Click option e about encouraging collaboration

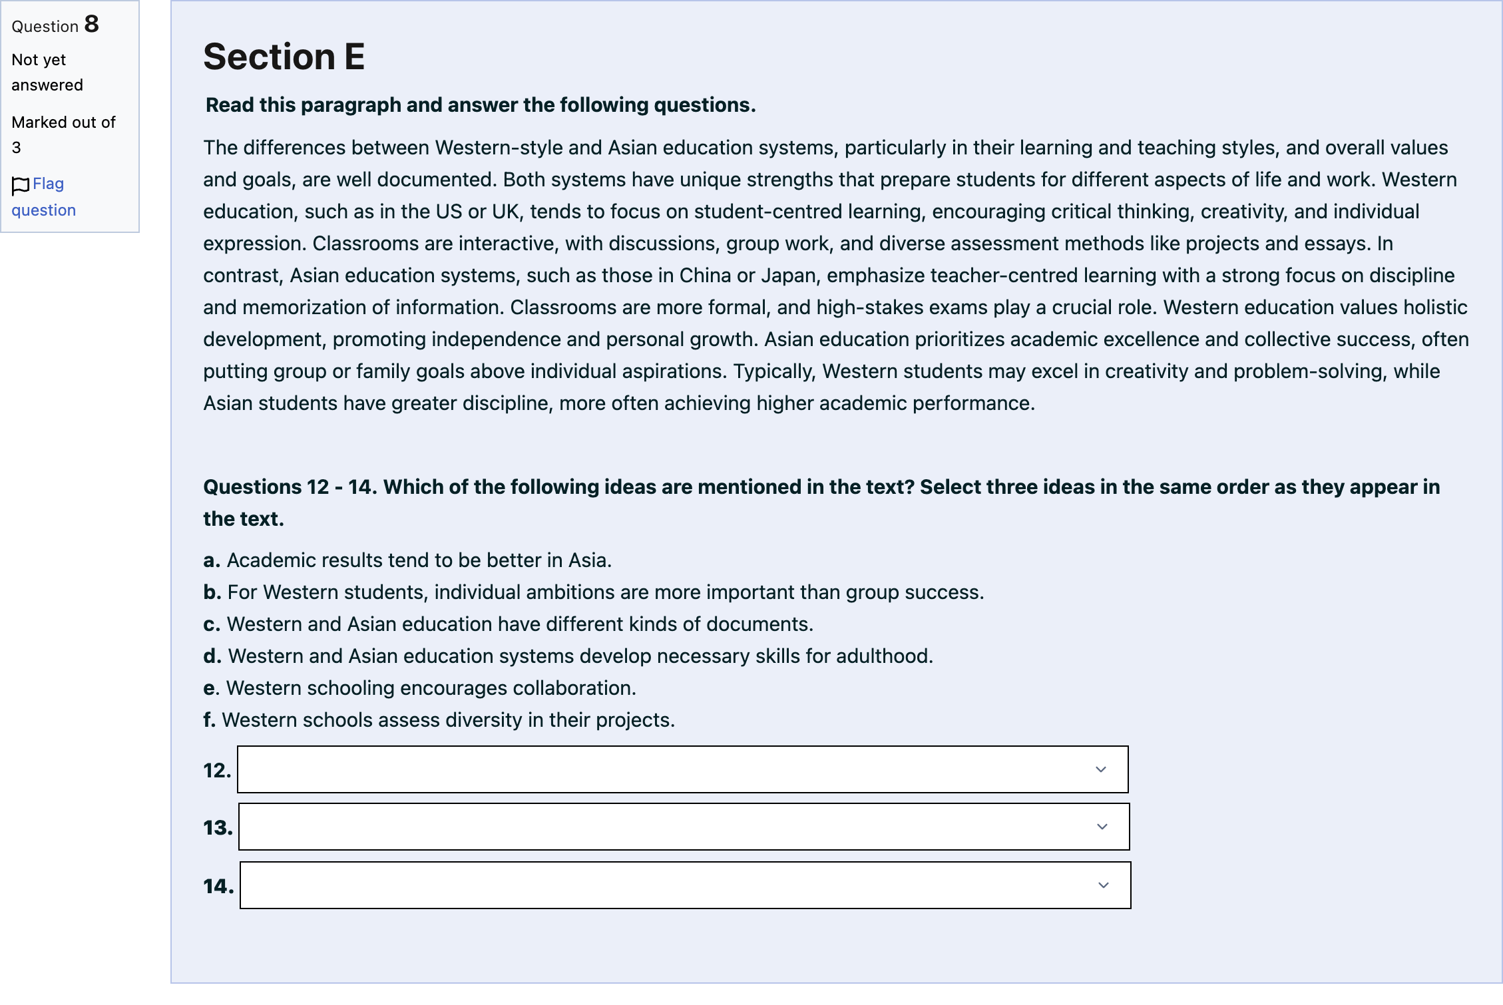420,688
